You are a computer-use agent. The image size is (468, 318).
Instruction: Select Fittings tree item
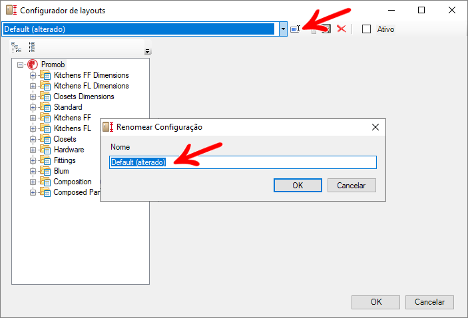pyautogui.click(x=65, y=160)
